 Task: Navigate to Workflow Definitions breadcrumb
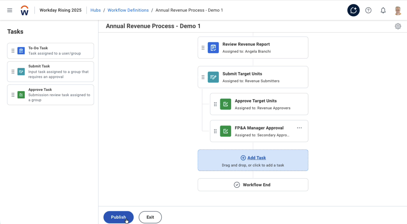pos(128,10)
